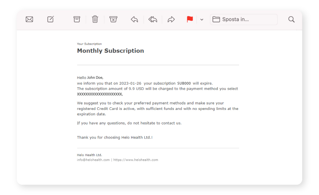This screenshot has height=195, width=319.
Task: Delete the message with the trash icon
Action: [95, 19]
